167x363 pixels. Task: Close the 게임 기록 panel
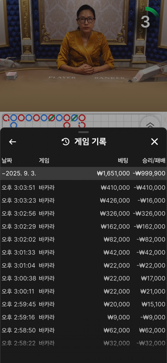[154, 142]
